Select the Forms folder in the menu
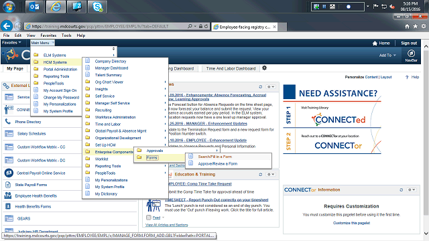Viewport: 429px width, 241px height. point(151,158)
